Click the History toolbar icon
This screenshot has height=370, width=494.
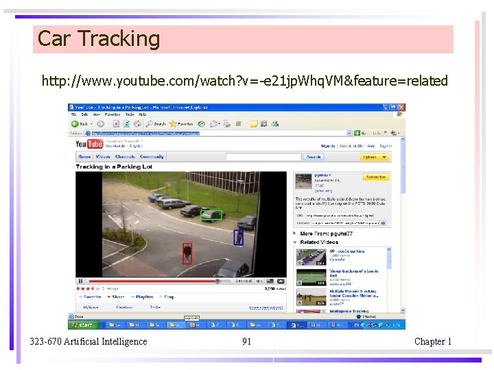(x=201, y=124)
